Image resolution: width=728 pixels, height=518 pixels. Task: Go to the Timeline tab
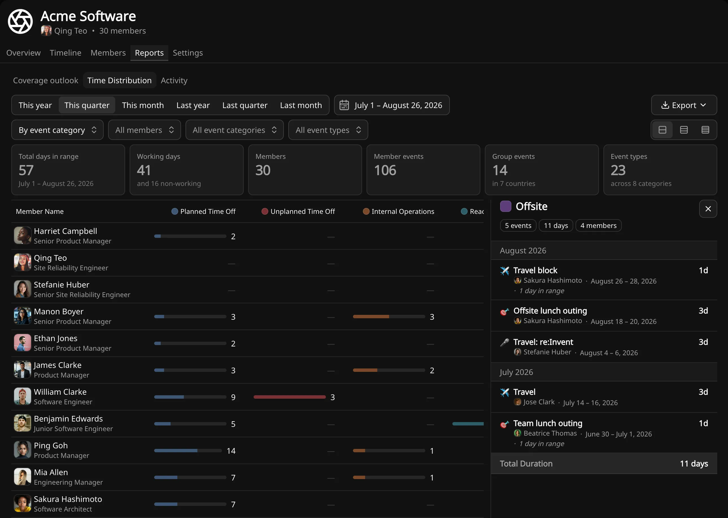pos(66,53)
